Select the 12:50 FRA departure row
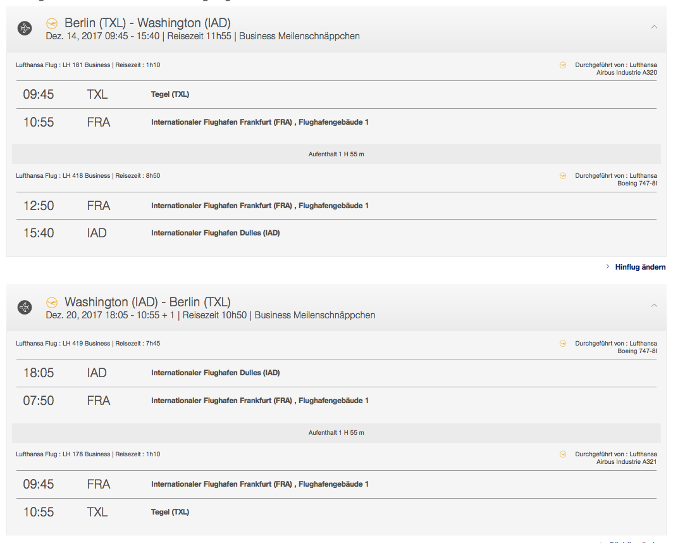Image resolution: width=673 pixels, height=543 pixels. (336, 206)
